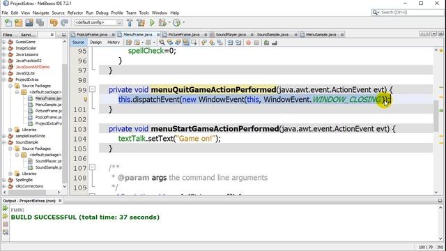446x251 pixels.
Task: Click the Next Bookmark editor icon
Action: tap(212, 43)
